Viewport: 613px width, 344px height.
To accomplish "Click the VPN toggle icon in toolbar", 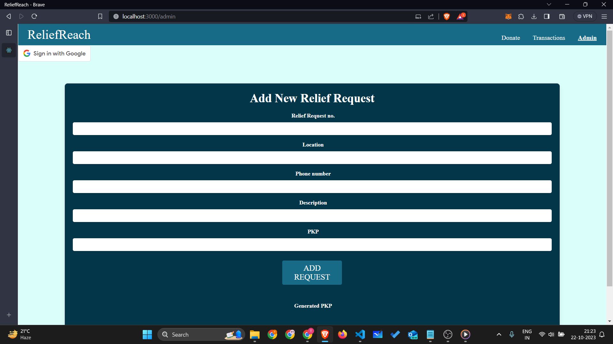I will [585, 16].
